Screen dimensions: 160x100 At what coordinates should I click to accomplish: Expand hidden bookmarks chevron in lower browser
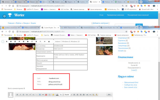click(x=157, y=35)
